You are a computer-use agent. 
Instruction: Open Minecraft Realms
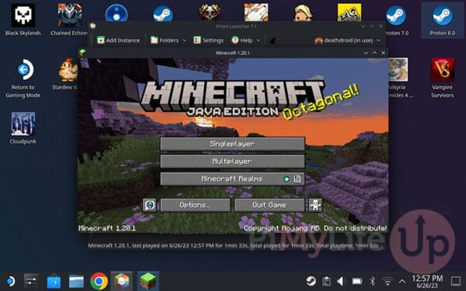point(232,179)
